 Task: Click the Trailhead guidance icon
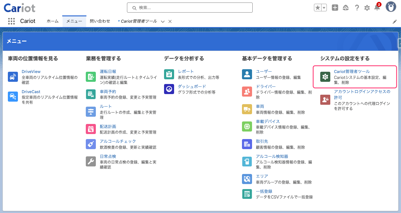pos(346,8)
